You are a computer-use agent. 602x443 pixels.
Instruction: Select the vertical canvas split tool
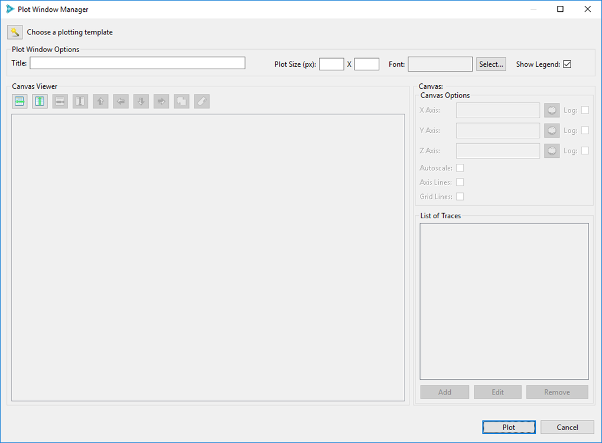point(40,101)
